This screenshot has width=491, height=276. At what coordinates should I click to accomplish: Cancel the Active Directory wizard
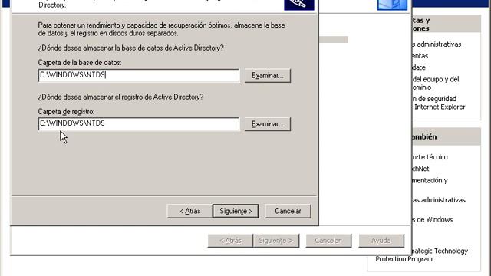[288, 212]
